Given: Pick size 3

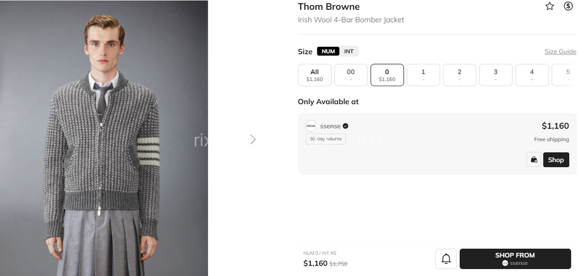Looking at the screenshot, I should click(496, 75).
